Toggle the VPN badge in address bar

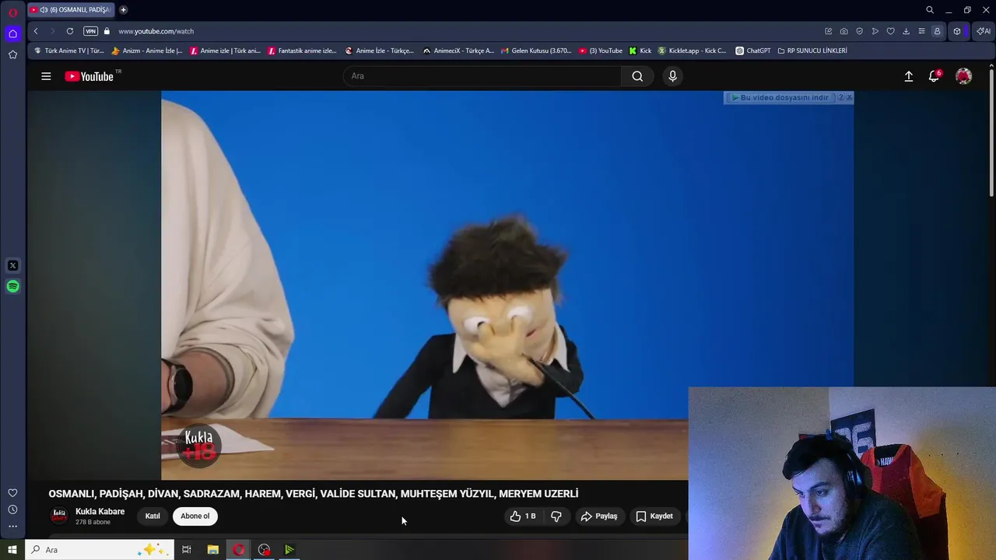[x=90, y=31]
